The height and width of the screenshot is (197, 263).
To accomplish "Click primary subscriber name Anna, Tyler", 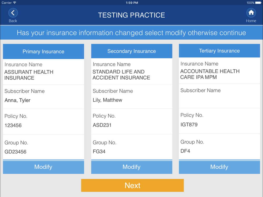I will point(18,100).
